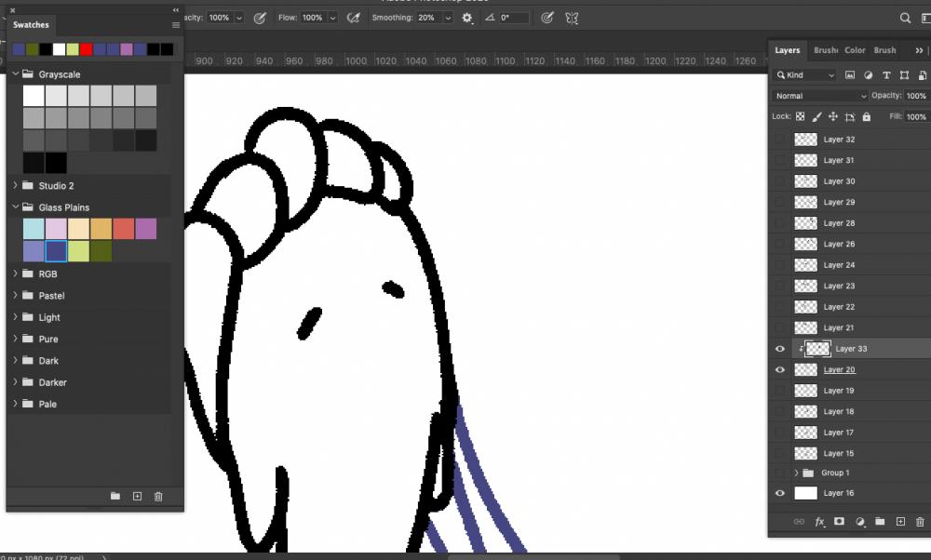This screenshot has height=560, width=931.
Task: Click the brush angle input field
Action: coord(513,18)
